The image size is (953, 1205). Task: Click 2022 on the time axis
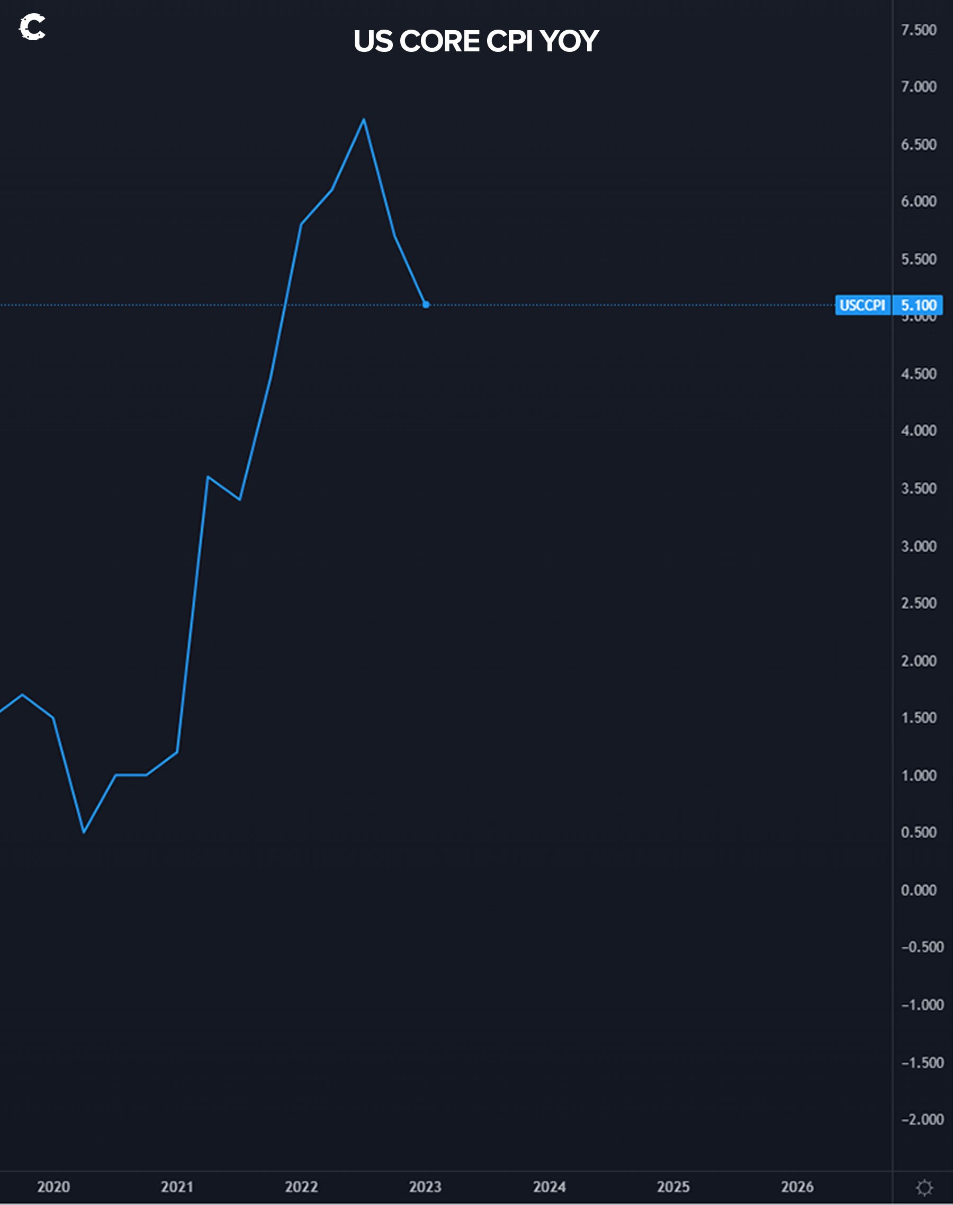(301, 1186)
